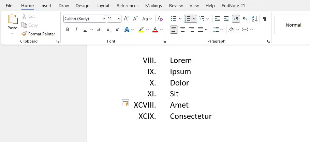Expand the Paste options arrow
The image size is (310, 142).
12,33
